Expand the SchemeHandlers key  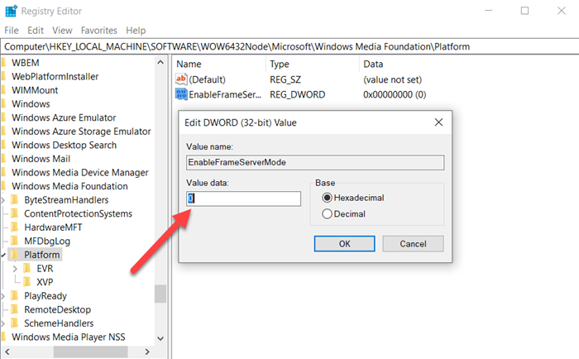(3, 323)
